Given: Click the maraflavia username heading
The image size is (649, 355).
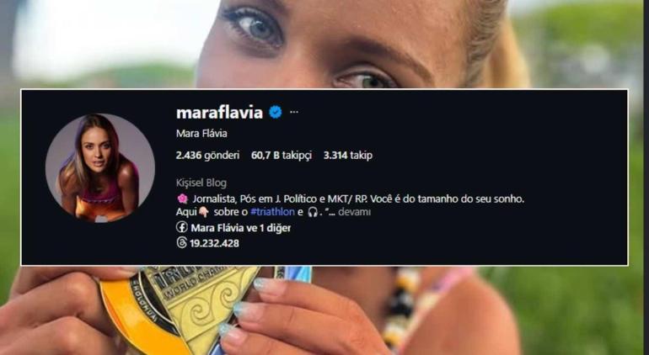Looking at the screenshot, I should point(219,113).
